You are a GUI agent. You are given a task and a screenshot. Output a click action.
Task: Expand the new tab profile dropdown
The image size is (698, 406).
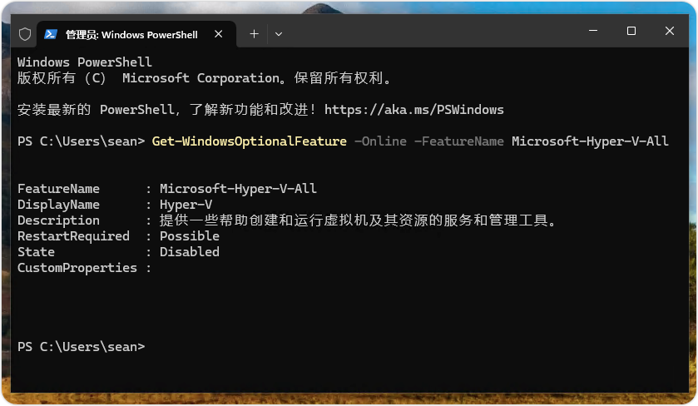click(x=279, y=34)
